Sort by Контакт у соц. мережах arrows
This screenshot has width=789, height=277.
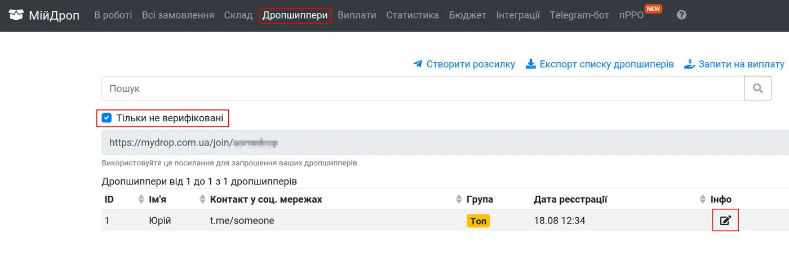point(459,199)
